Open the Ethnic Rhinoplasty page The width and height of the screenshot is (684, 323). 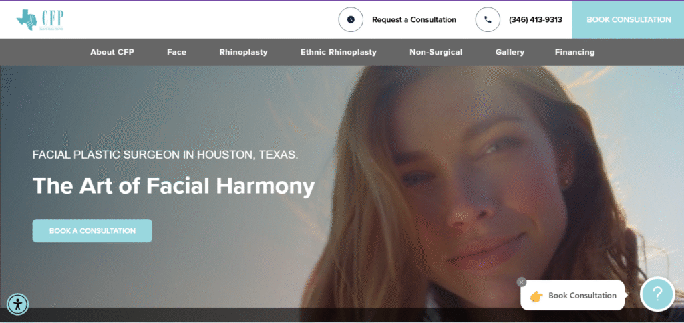[x=338, y=52]
